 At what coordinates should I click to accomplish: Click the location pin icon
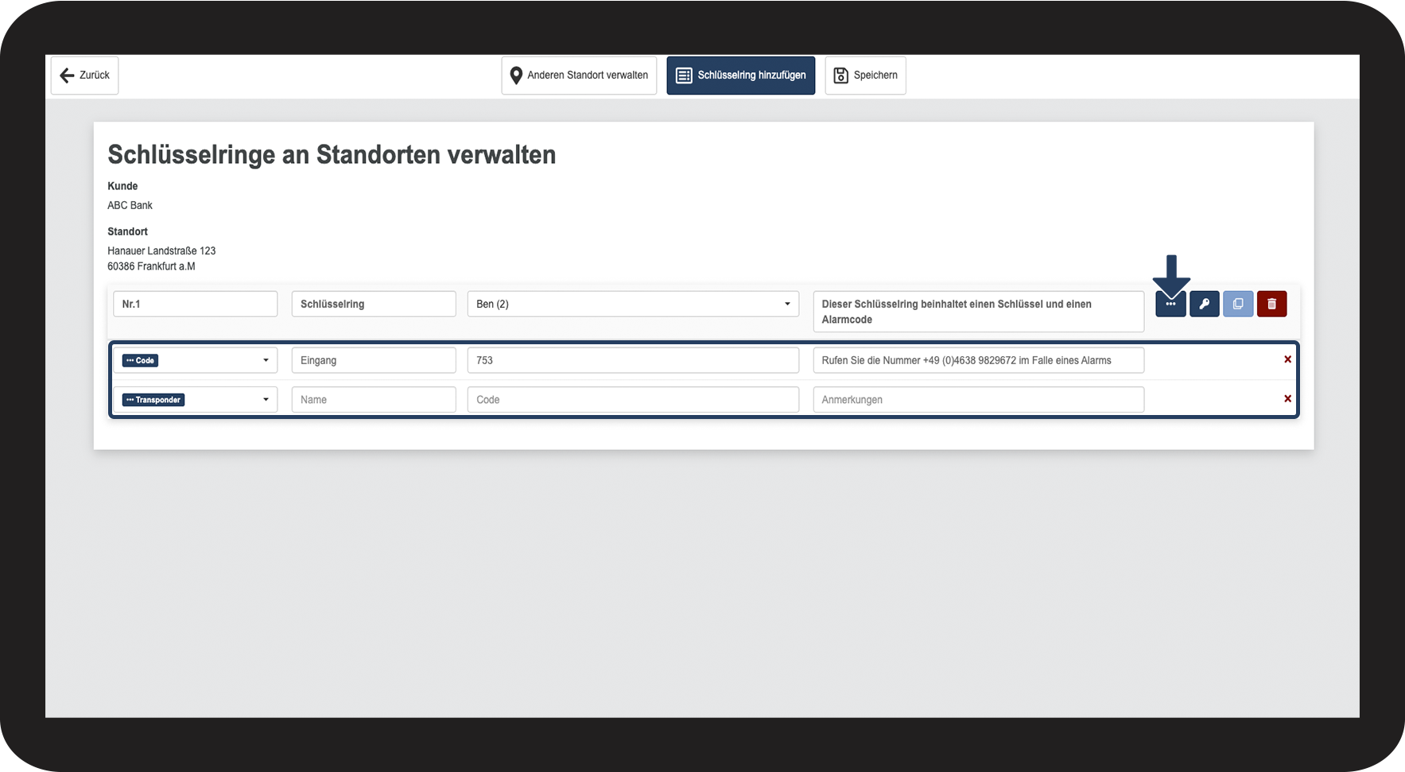[516, 76]
